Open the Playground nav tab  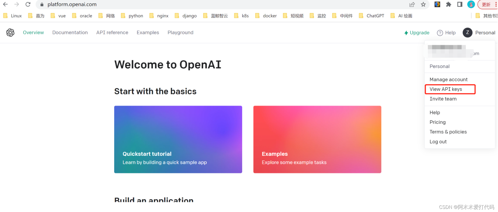180,33
